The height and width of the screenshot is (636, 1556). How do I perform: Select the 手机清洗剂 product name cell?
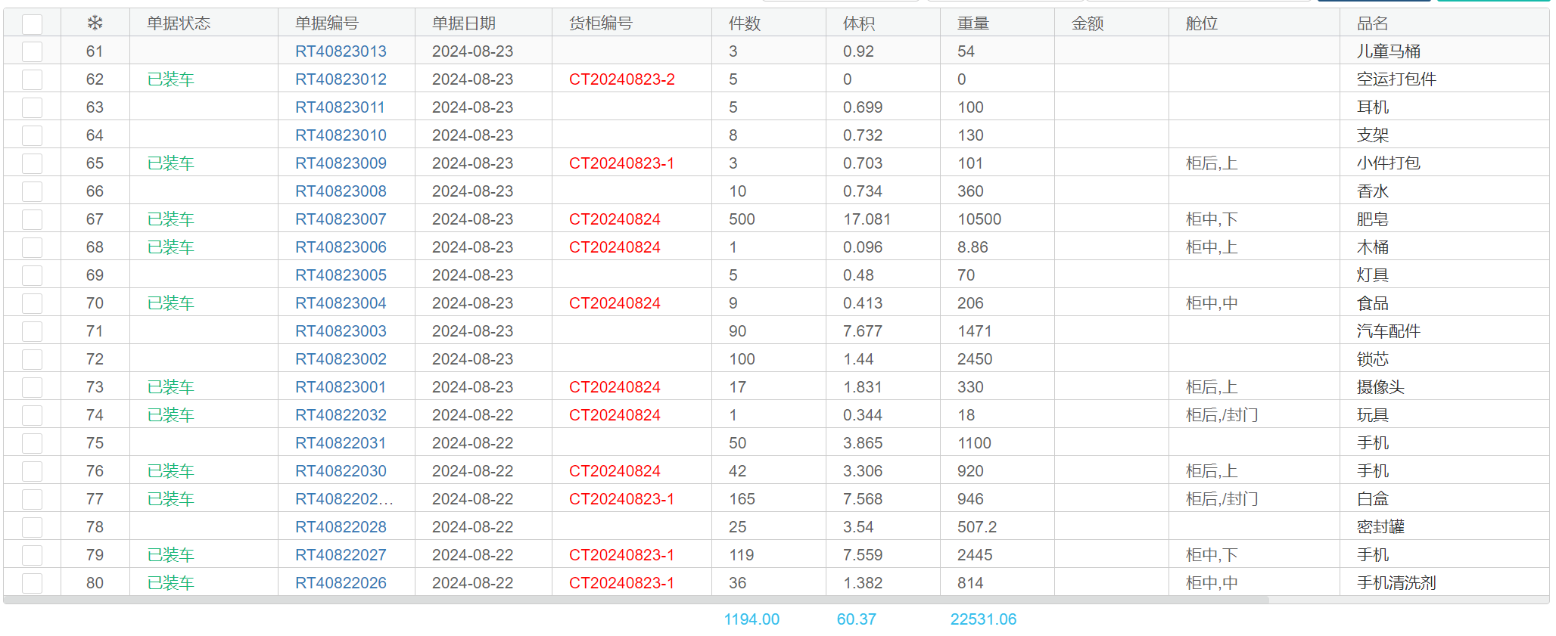1396,583
